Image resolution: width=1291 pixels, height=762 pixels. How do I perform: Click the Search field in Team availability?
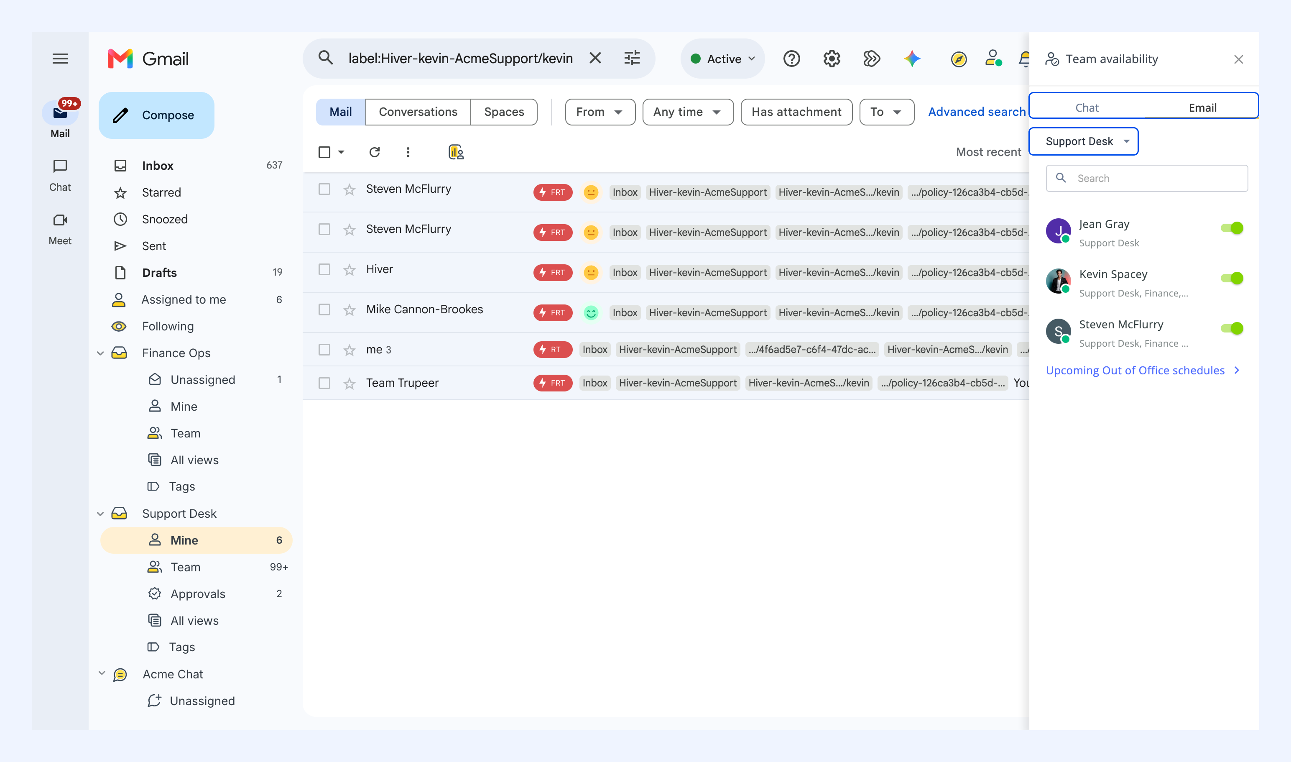coord(1147,178)
